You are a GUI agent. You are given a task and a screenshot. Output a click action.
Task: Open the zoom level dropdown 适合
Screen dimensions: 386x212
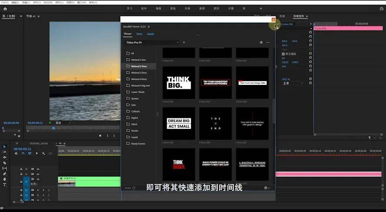[x=63, y=123]
